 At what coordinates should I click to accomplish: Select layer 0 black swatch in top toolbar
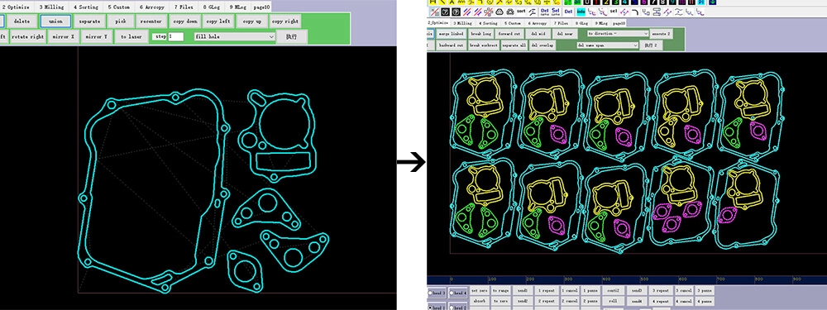point(587,2)
